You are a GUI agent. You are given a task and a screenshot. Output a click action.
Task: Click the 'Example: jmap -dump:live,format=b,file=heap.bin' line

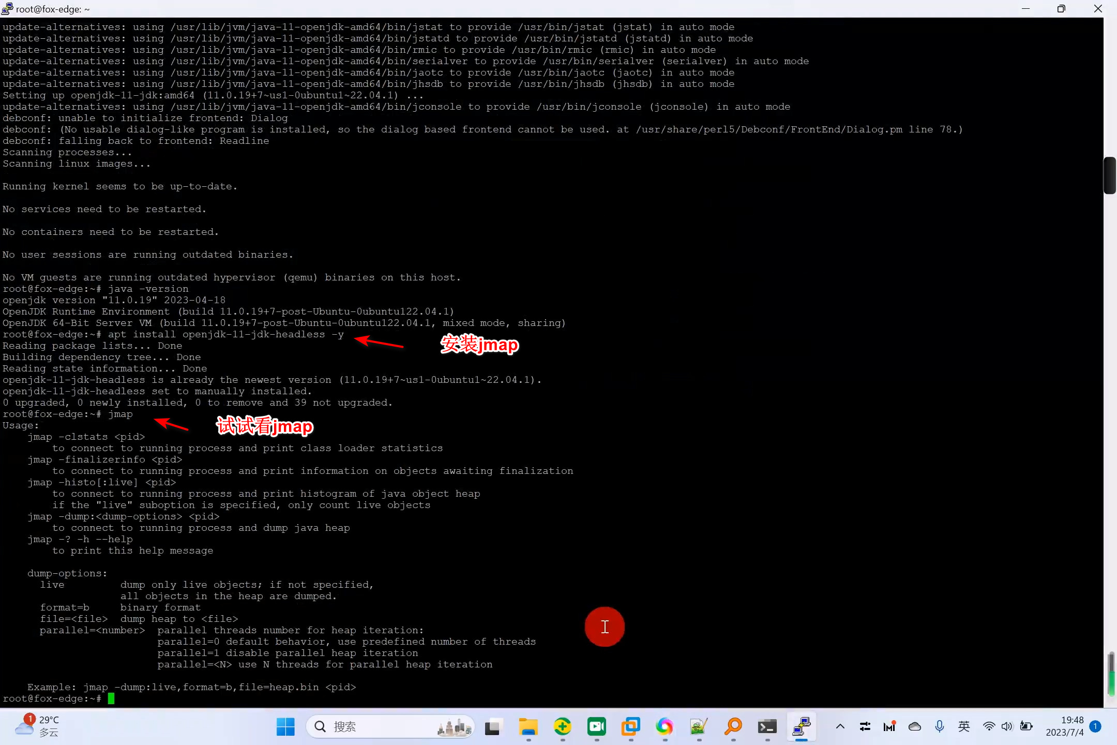coord(192,687)
